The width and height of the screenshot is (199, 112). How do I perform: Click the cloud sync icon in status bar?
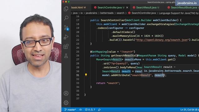(x=81, y=110)
